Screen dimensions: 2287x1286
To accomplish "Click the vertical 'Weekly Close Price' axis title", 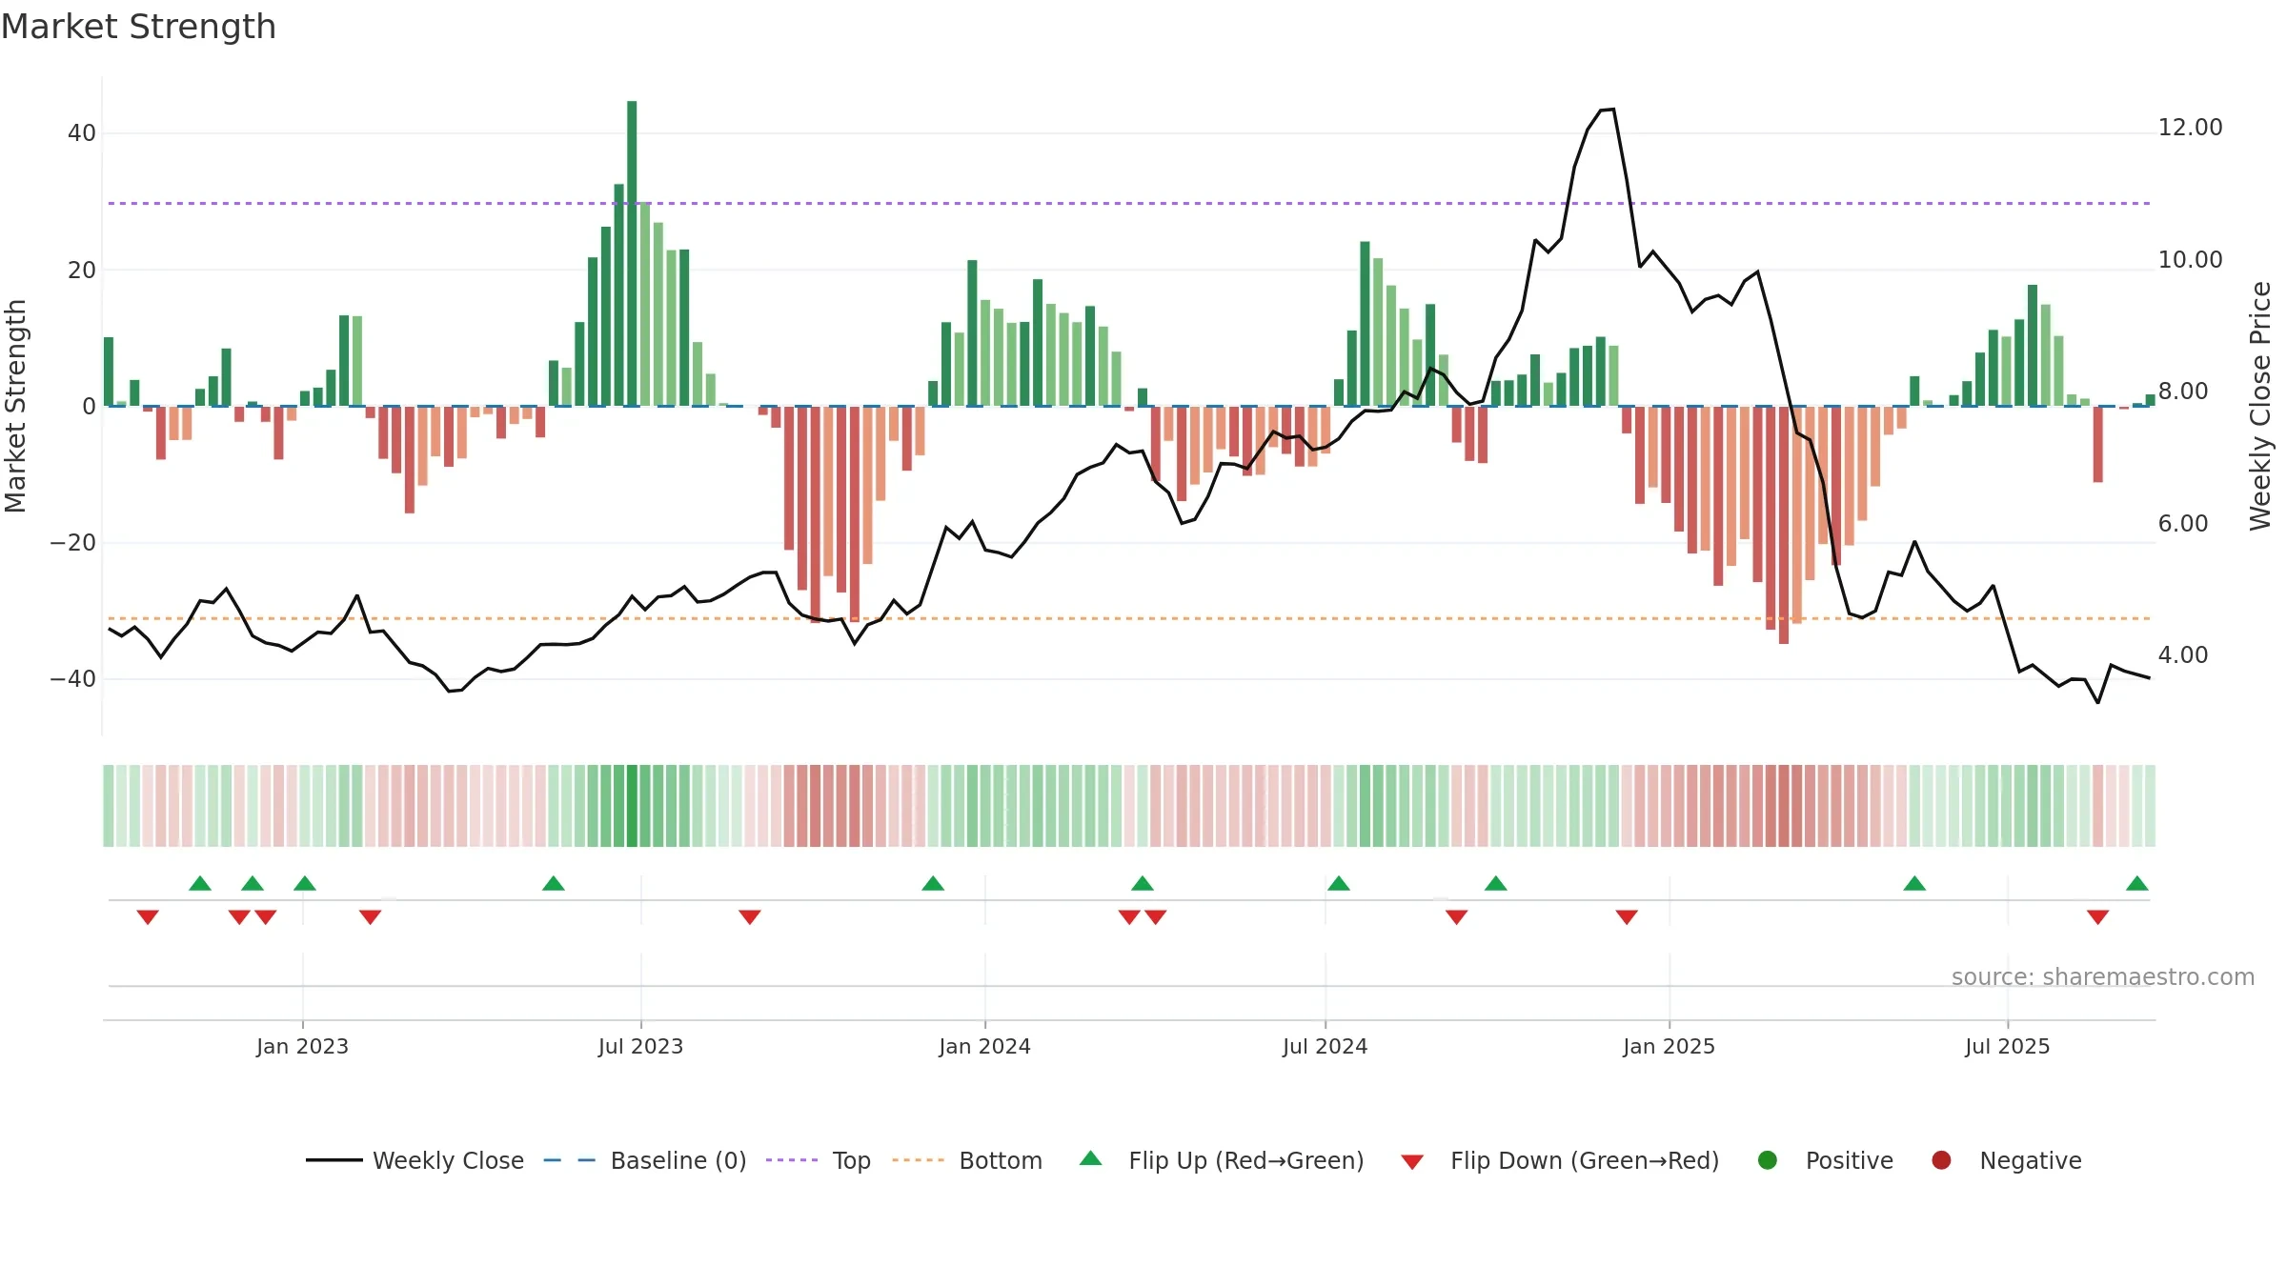I will [2260, 406].
